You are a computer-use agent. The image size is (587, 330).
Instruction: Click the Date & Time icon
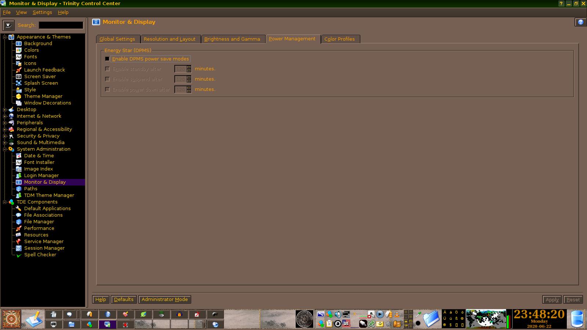(19, 155)
